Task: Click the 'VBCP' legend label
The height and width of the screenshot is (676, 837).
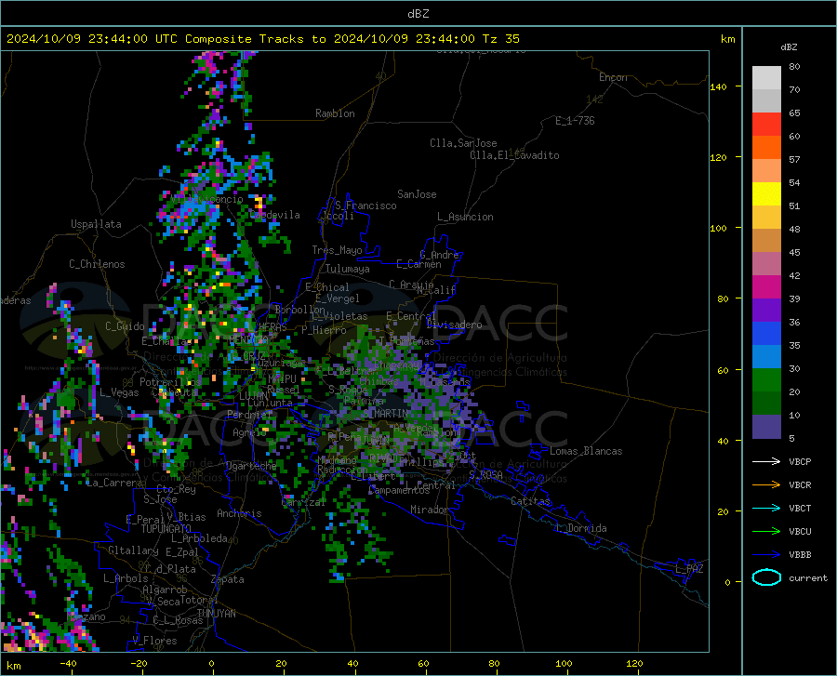Action: 800,461
